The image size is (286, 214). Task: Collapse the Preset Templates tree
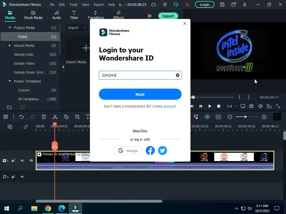(10, 81)
